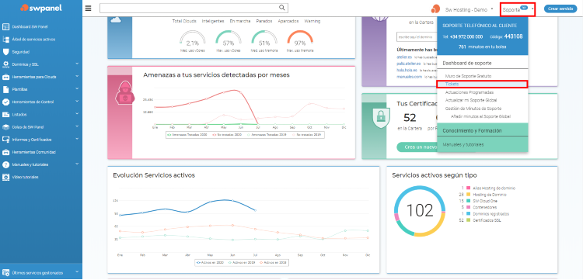Open Seguridad shield icon in sidebar
This screenshot has height=280, width=583.
pos(5,51)
